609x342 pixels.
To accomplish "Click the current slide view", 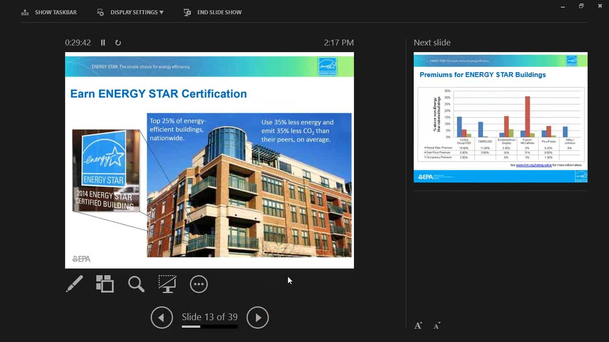I will tap(209, 160).
